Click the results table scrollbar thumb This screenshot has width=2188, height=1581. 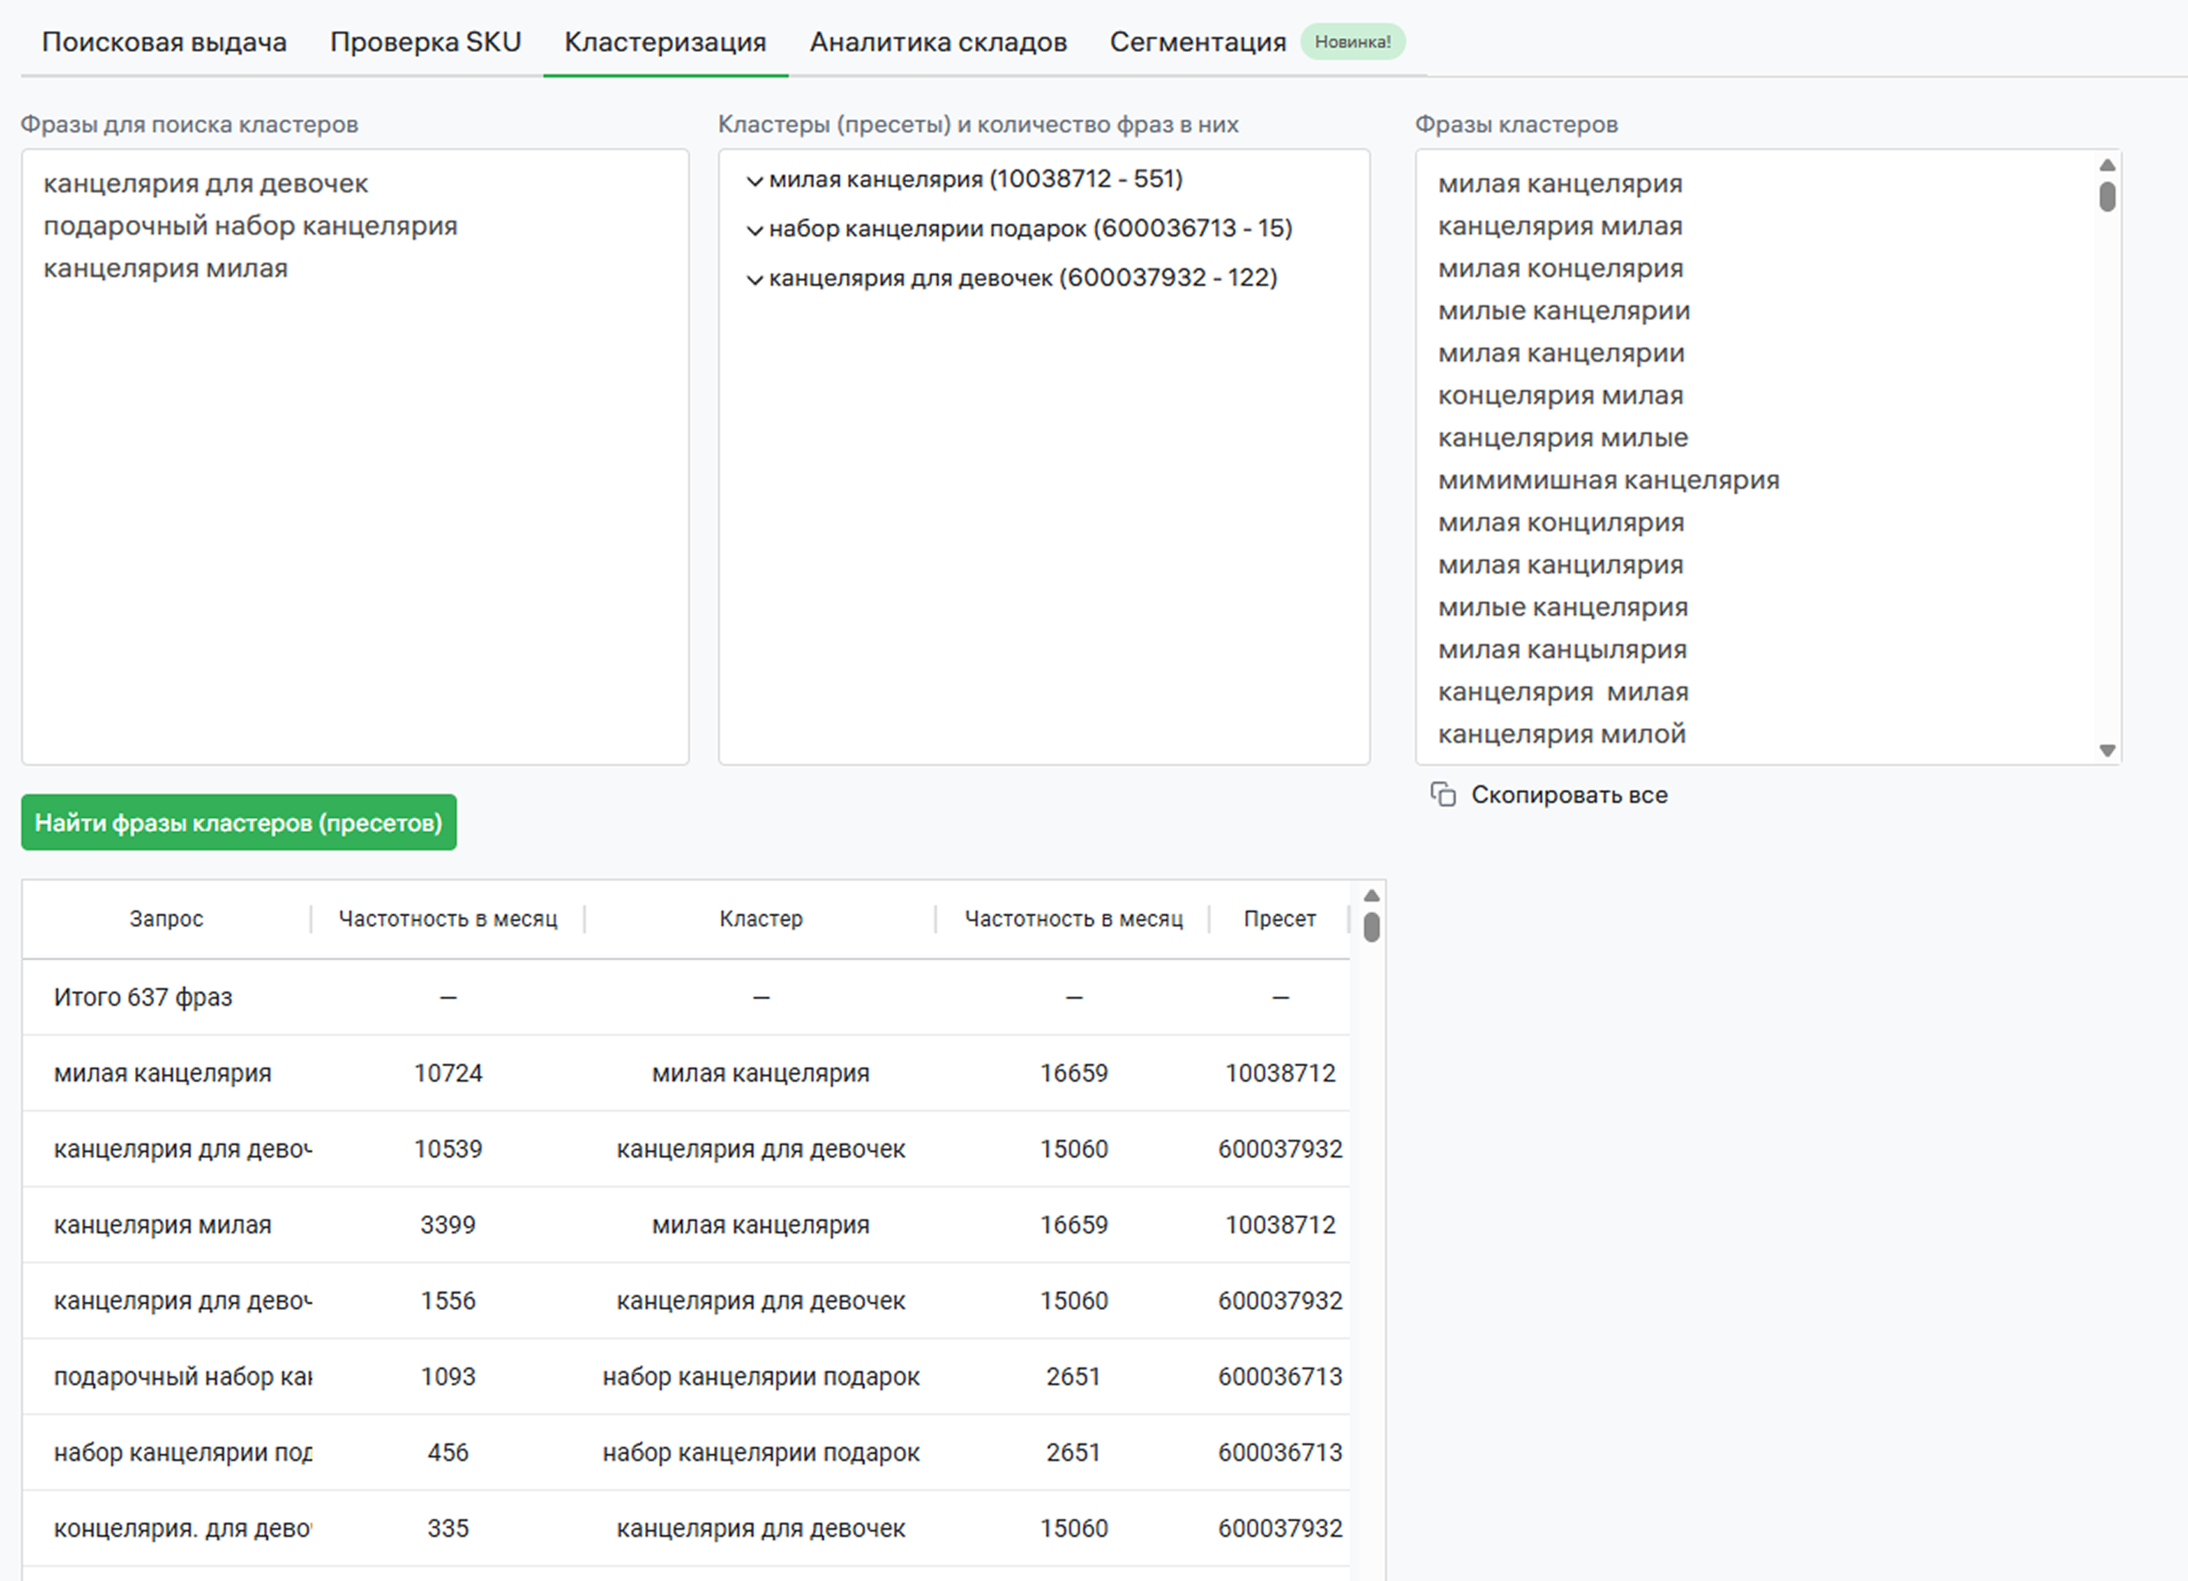(1371, 927)
